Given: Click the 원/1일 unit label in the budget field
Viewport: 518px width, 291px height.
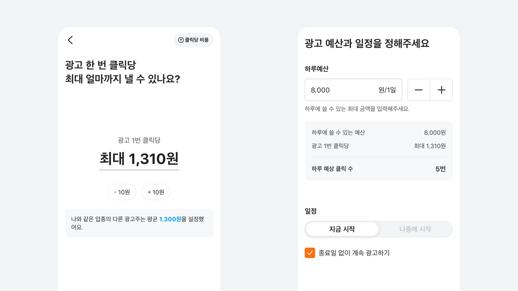Looking at the screenshot, I should coord(387,90).
